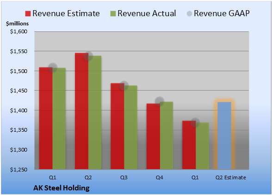Select the Revenue Estimate legend label

(66, 13)
